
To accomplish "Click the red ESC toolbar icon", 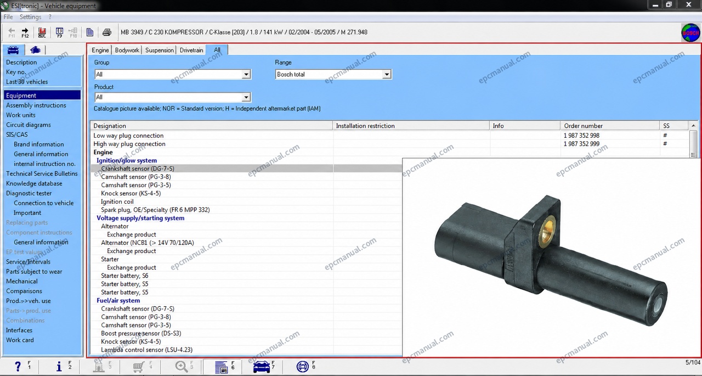I will [42, 32].
